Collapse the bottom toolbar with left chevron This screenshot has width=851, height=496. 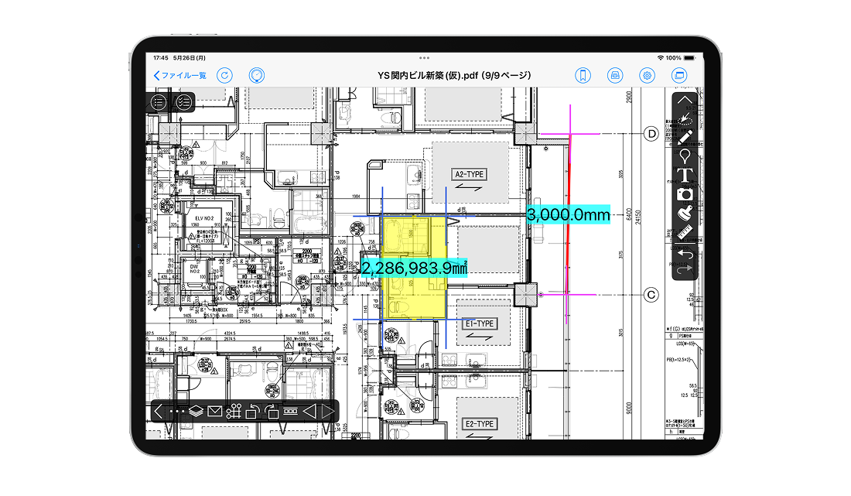158,412
